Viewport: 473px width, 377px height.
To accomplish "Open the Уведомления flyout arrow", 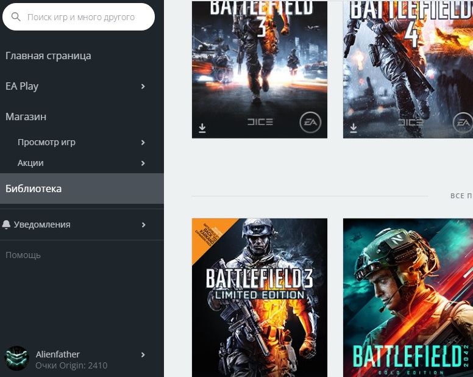I will point(143,225).
